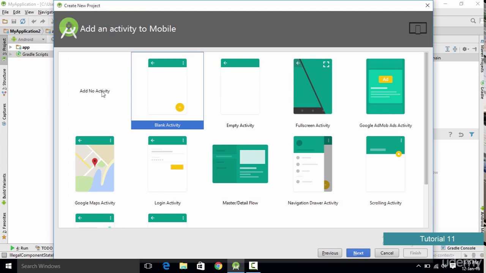Open the right panel gear settings dropdown
This screenshot has width=486, height=273.
pos(465,49)
